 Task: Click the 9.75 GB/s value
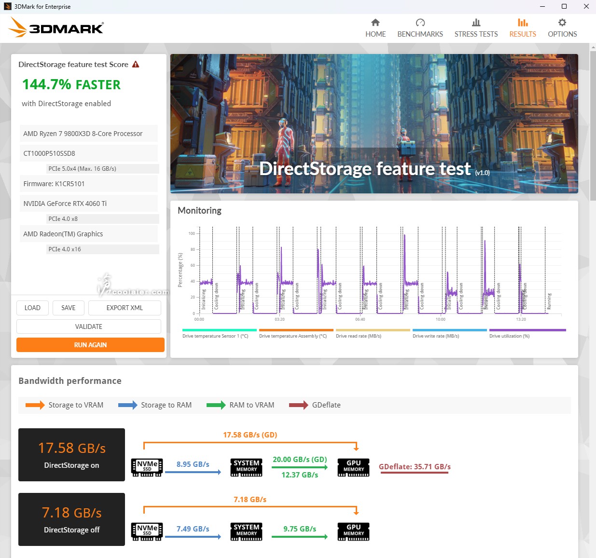[x=300, y=529]
